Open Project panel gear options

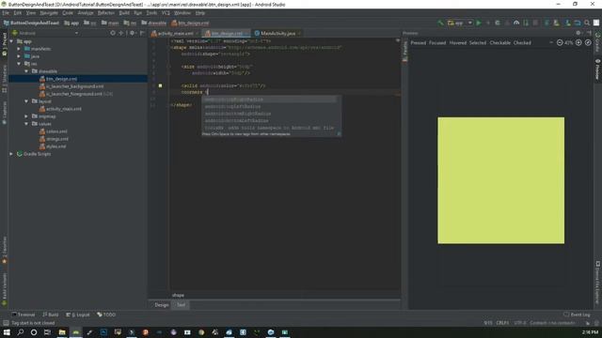click(x=132, y=33)
